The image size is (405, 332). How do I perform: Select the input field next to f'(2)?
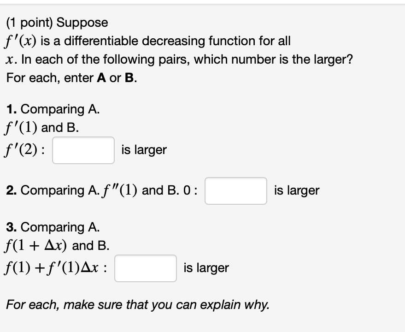(x=83, y=150)
